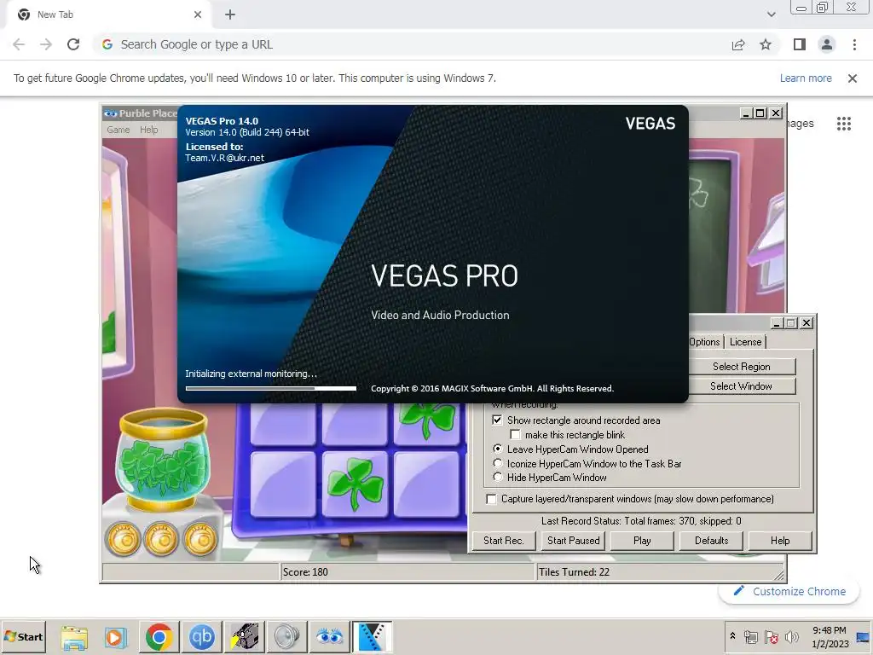The width and height of the screenshot is (873, 655).
Task: Flip the bottom-left blank Purble tile
Action: [x=283, y=484]
